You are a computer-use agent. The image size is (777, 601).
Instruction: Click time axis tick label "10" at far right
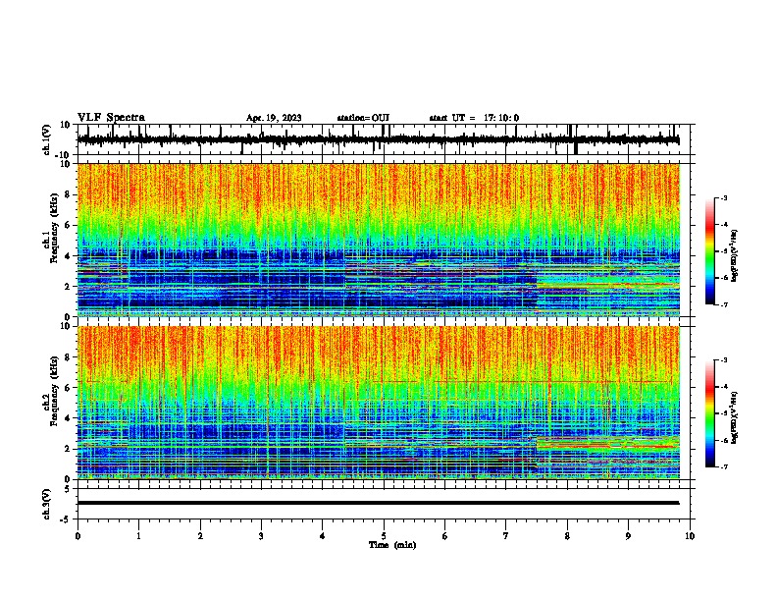(x=690, y=536)
